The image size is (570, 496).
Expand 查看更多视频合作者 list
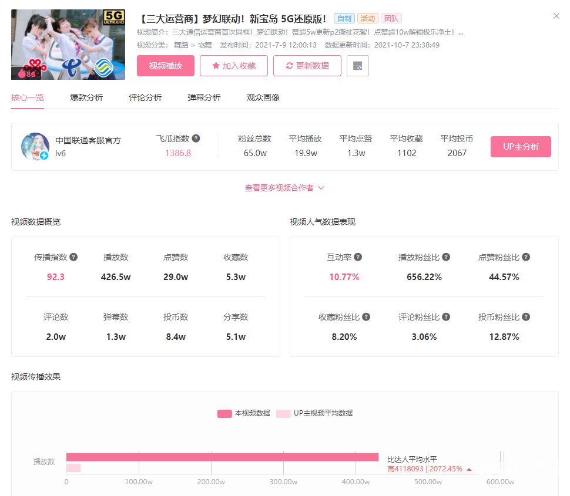point(284,188)
